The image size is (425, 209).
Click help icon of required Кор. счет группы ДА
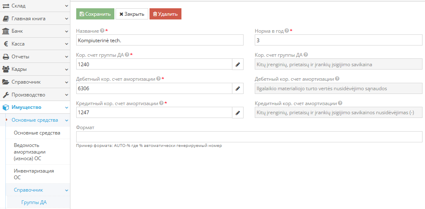(x=127, y=55)
